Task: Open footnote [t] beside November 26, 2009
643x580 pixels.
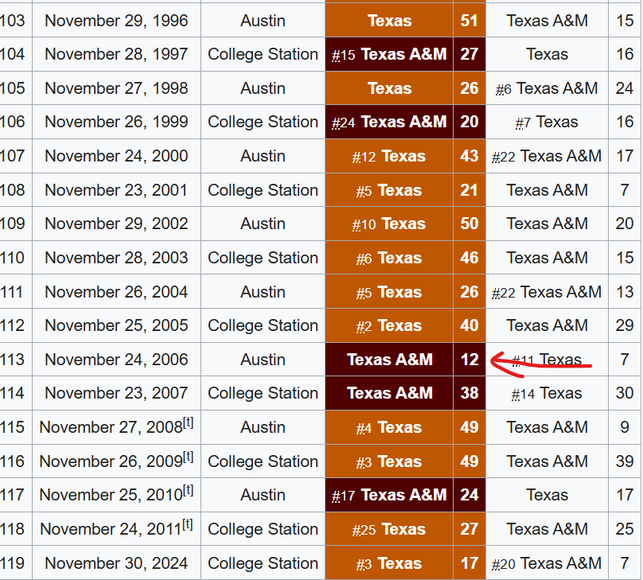Action: [x=188, y=457]
